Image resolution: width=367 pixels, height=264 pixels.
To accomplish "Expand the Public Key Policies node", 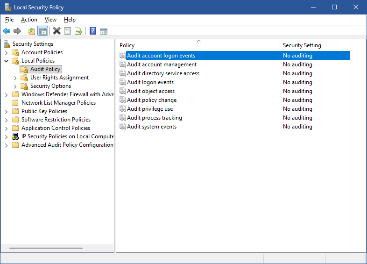I will 7,111.
